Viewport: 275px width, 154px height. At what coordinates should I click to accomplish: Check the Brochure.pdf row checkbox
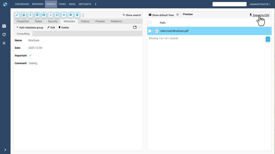tap(150, 31)
